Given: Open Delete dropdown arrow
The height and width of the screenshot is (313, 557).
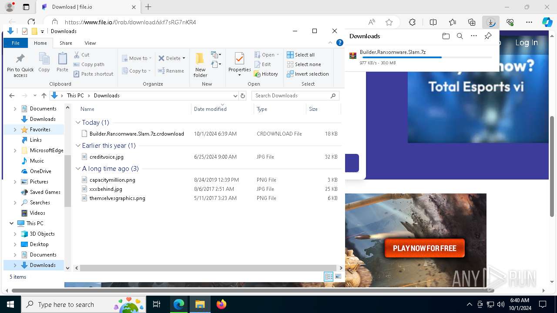Looking at the screenshot, I should coord(184,58).
